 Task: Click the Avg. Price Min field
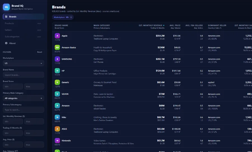tap(13, 145)
